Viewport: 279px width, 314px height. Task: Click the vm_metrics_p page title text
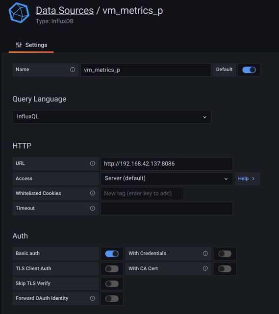[x=133, y=10]
